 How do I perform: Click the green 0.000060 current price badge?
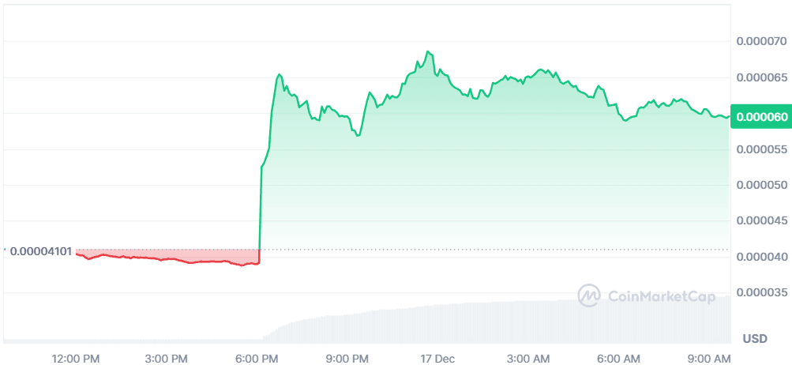(761, 117)
